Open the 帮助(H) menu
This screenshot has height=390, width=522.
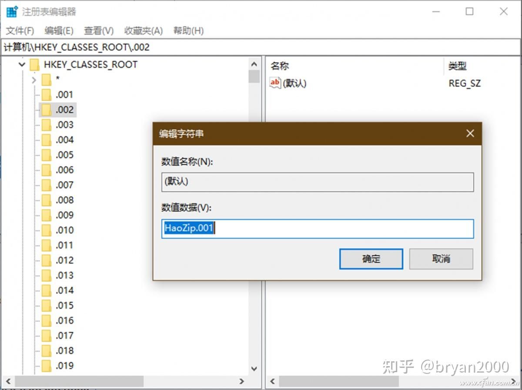188,31
